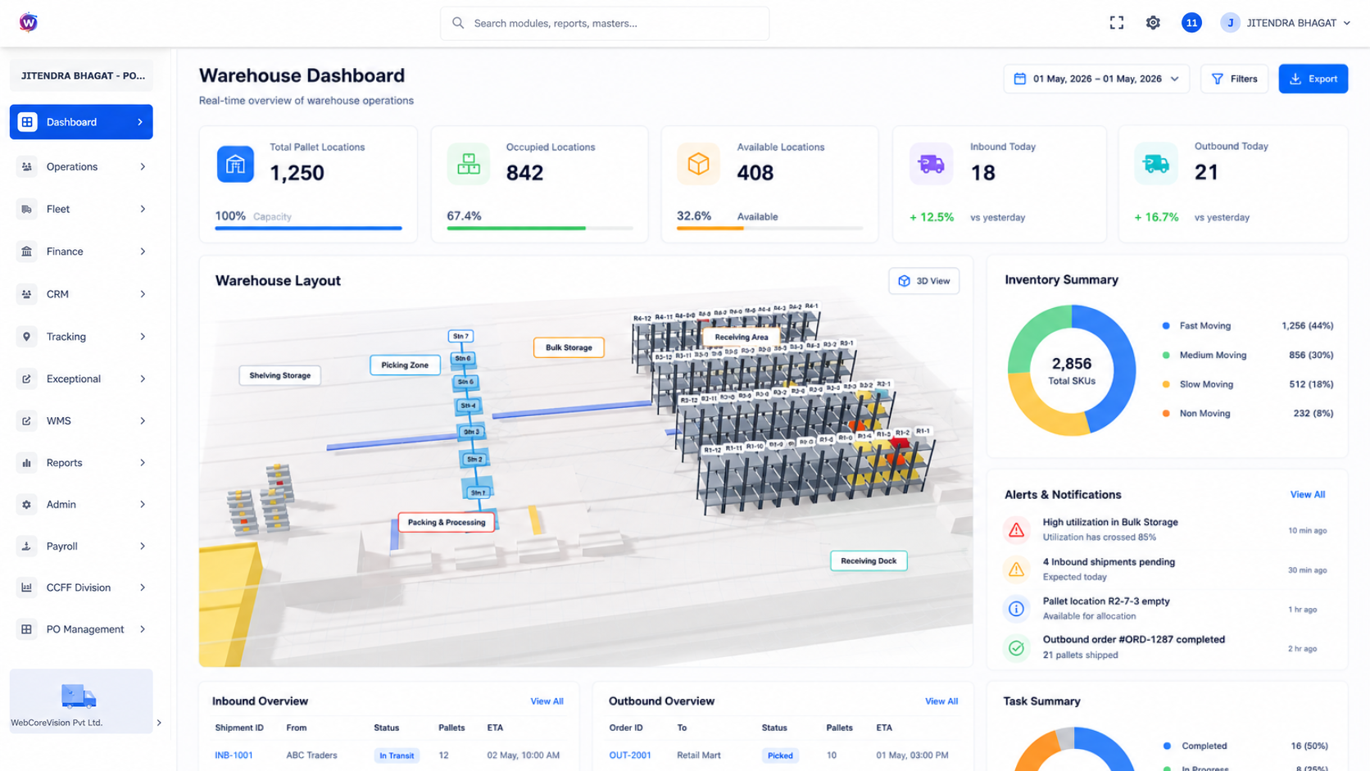Click the WebCoreVision logo in header
The height and width of the screenshot is (771, 1370).
(x=28, y=22)
